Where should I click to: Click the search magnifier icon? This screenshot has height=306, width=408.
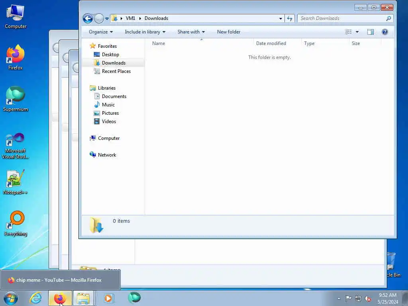[x=388, y=18]
